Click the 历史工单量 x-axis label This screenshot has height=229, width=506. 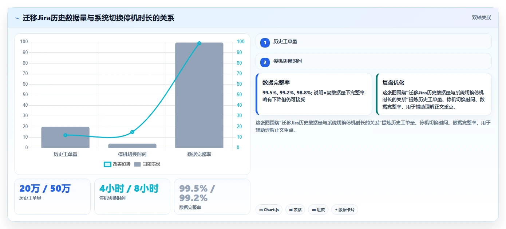[66, 154]
